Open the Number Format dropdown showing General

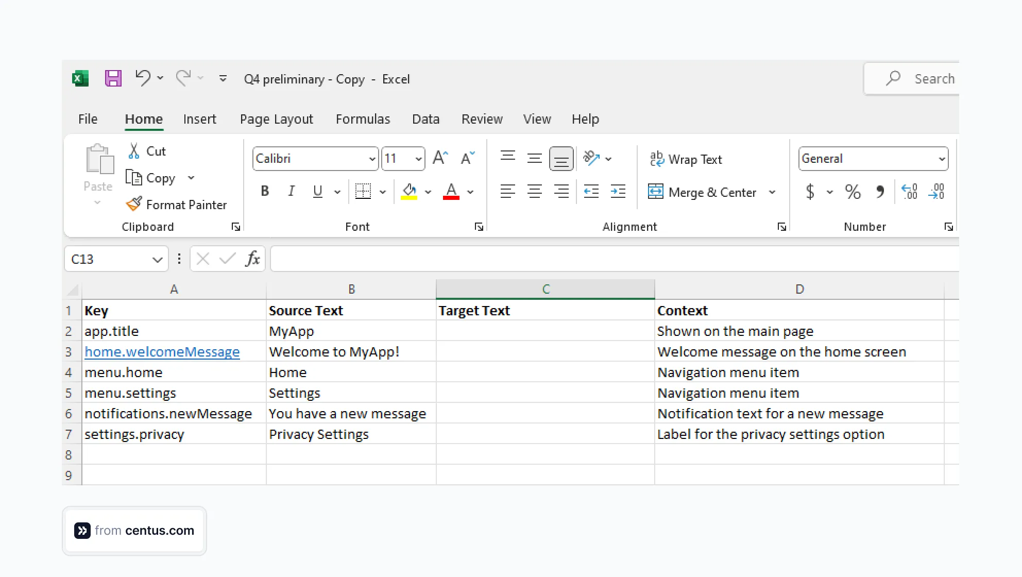pos(942,158)
